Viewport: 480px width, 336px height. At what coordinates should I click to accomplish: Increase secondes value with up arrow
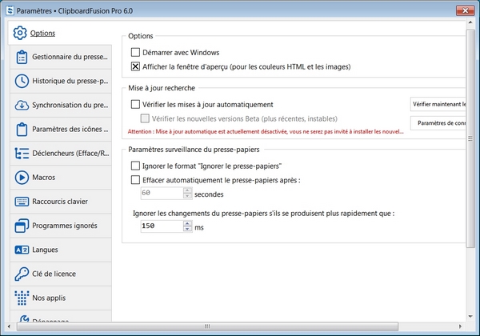(x=188, y=190)
